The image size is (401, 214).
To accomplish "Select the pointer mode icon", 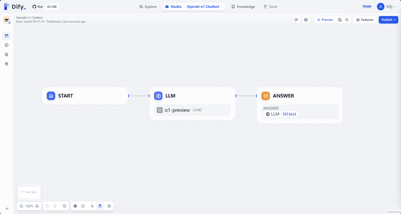I will [92, 206].
